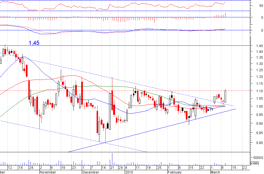264x174 pixels.
Task: Click the "March" month label
Action: pos(215,172)
